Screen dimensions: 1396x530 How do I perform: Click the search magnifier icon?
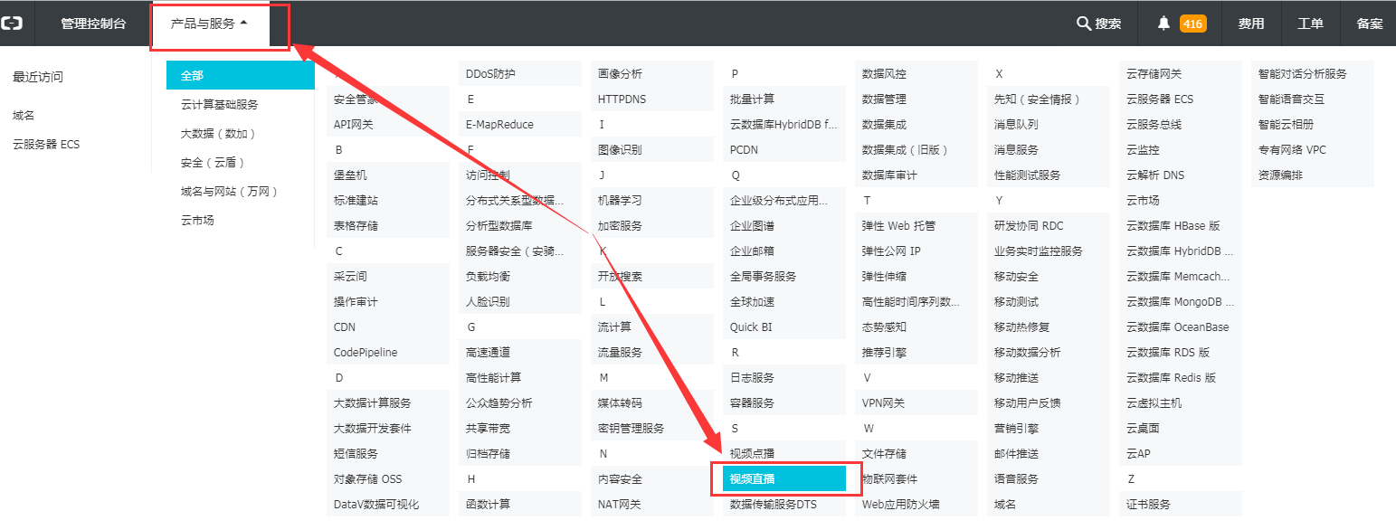click(1083, 24)
